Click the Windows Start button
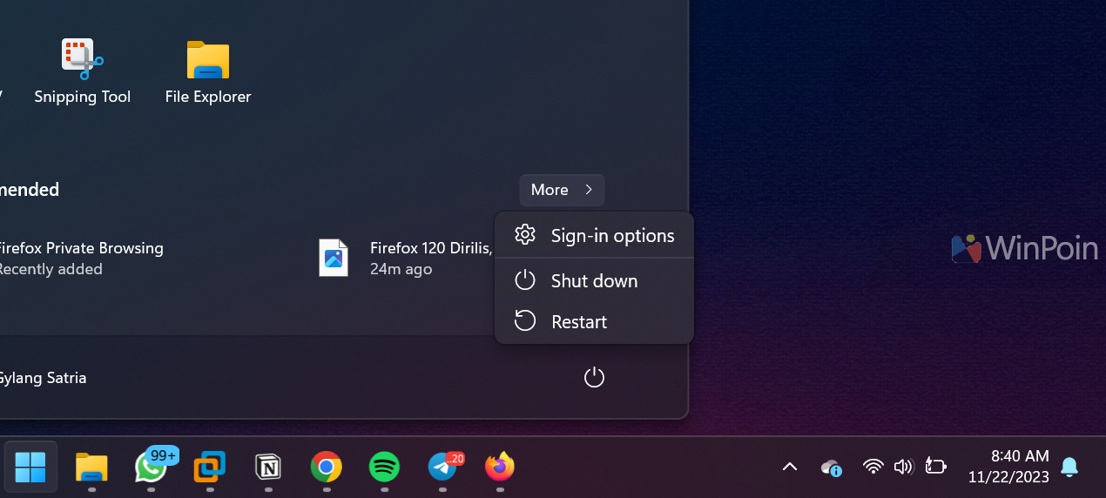 coord(30,467)
